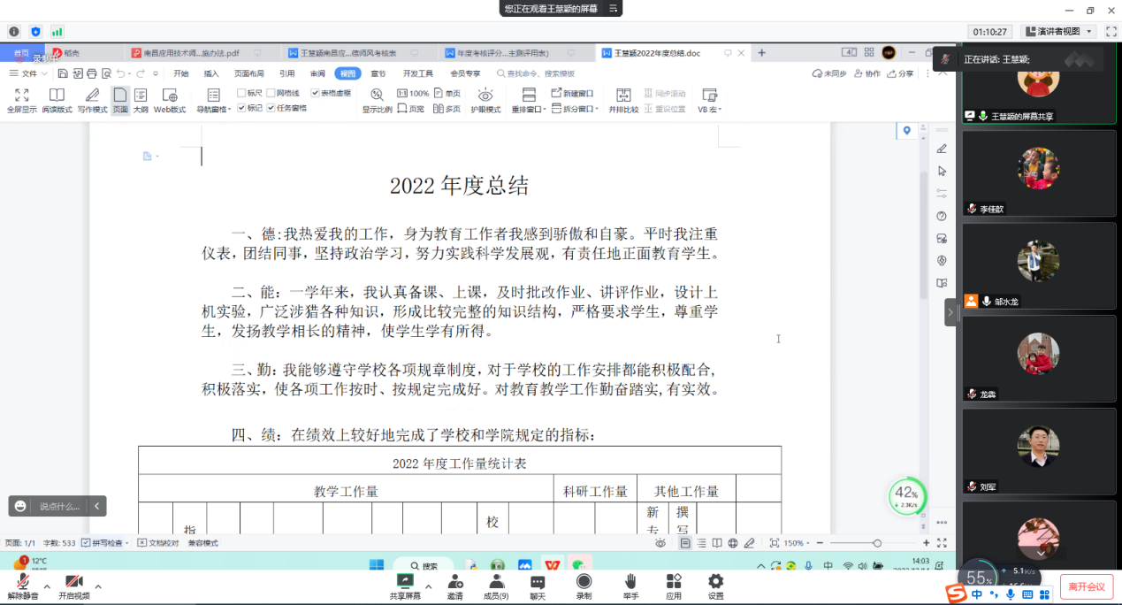
Task: Switch to 阅读版式 reading layout
Action: (57, 99)
